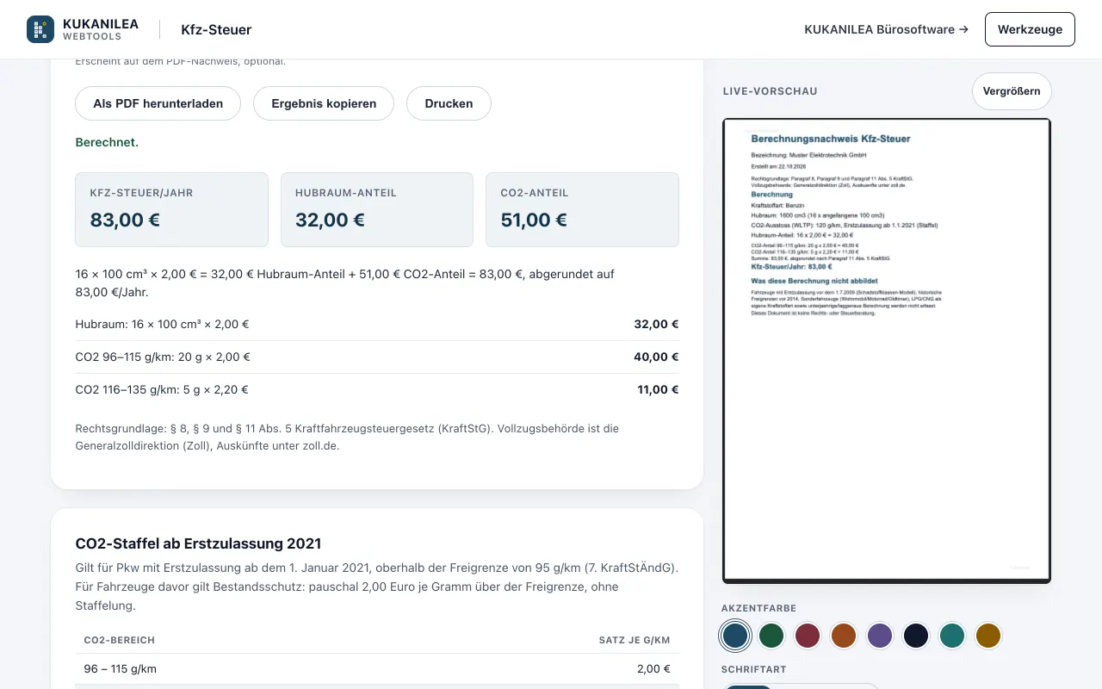The height and width of the screenshot is (689, 1102).
Task: Click the 40,00 € amount
Action: [658, 357]
